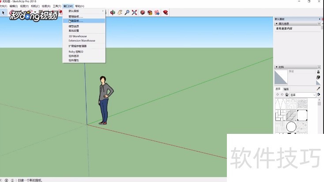This screenshot has width=324, height=182.
Task: Expand the 默认面板 submenu
Action: pos(84,11)
